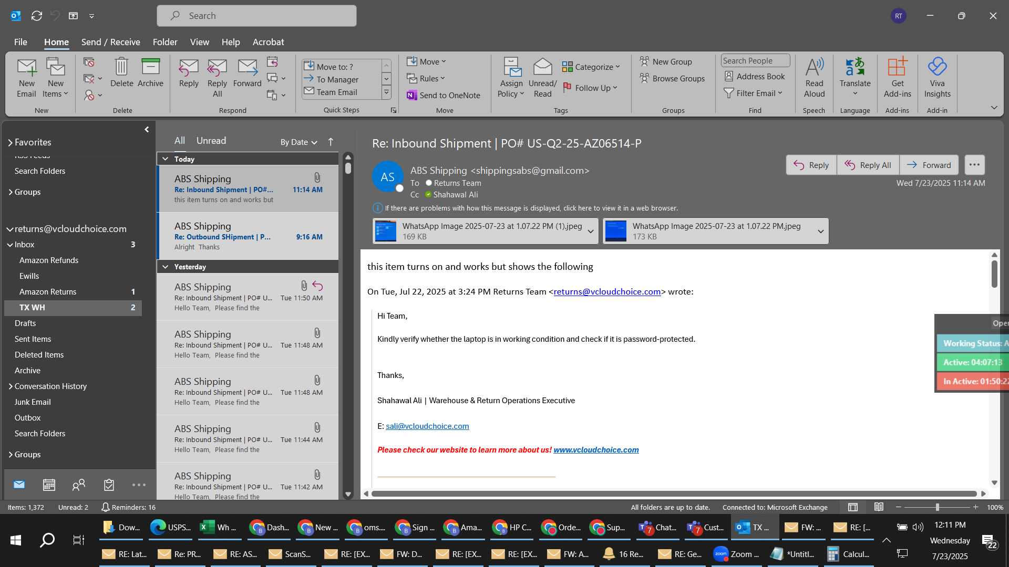Open Categorize dropdown
The height and width of the screenshot is (567, 1009).
591,67
